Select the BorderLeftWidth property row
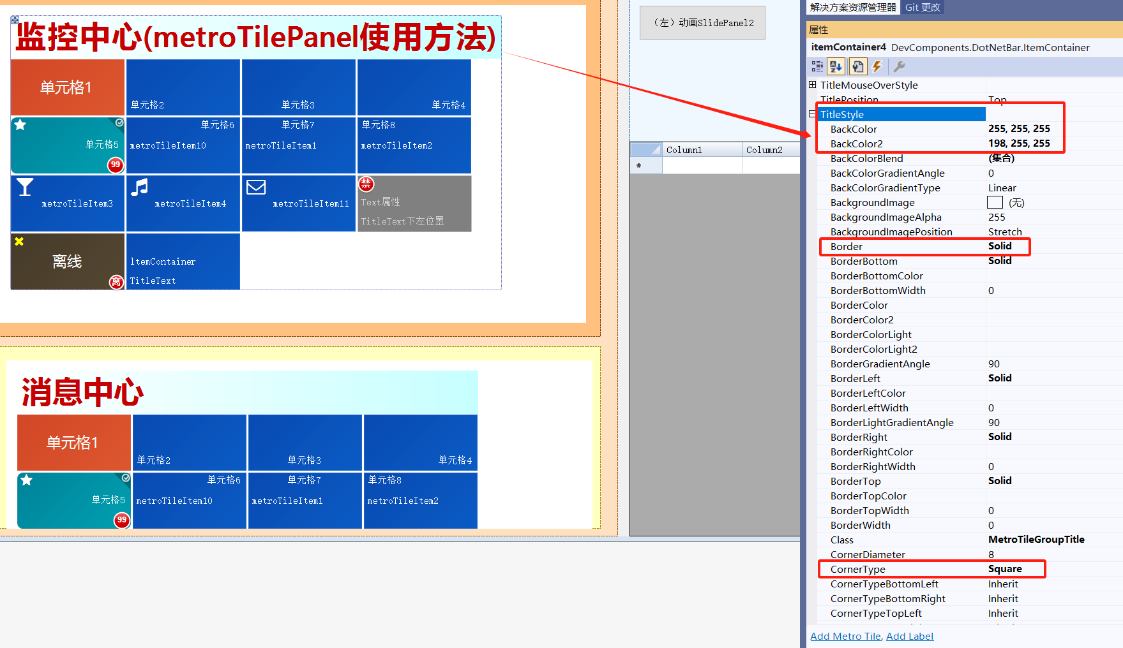 [970, 408]
